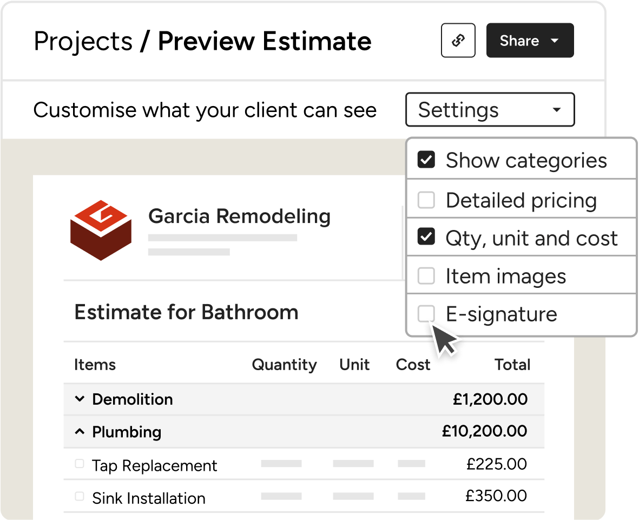
Task: Click the Total column header
Action: [x=512, y=364]
